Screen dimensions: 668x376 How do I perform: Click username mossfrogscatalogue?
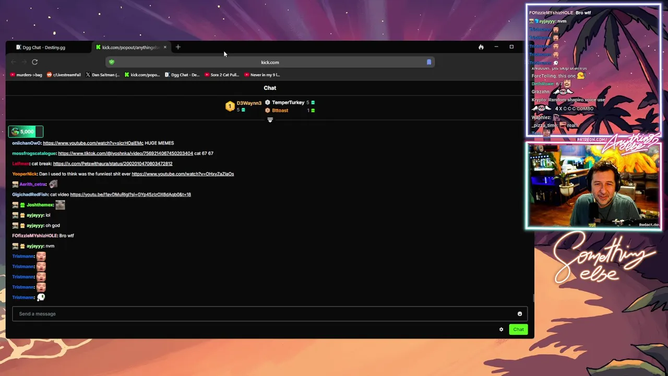click(x=34, y=154)
